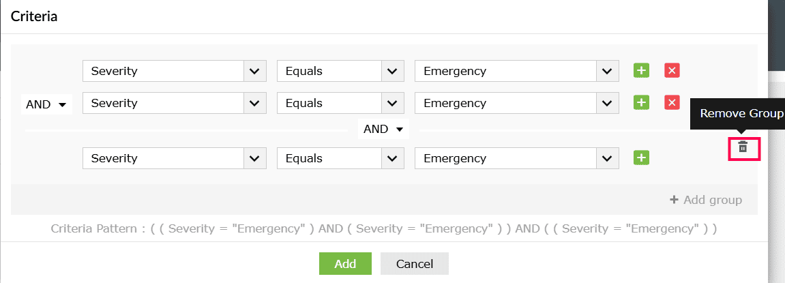
Task: Open the first row Equals operator dropdown
Action: (x=340, y=71)
